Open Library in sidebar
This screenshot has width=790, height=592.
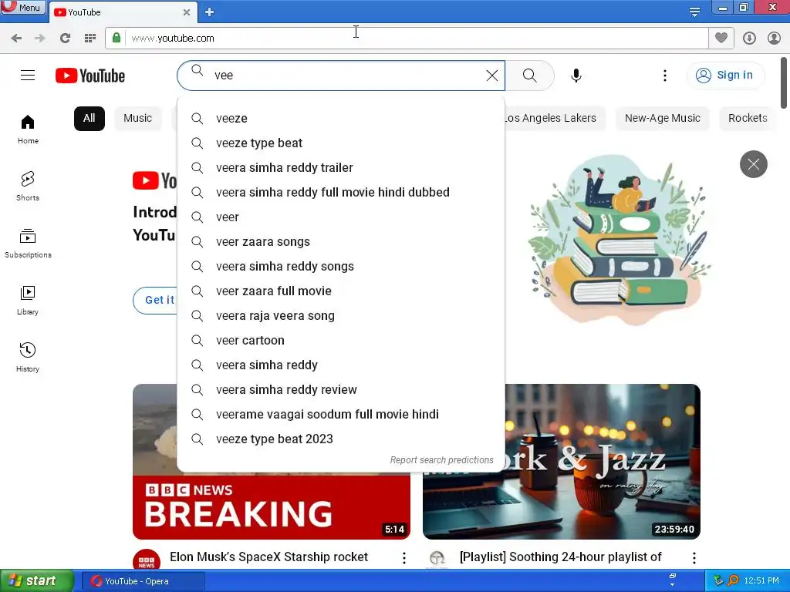coord(28,301)
